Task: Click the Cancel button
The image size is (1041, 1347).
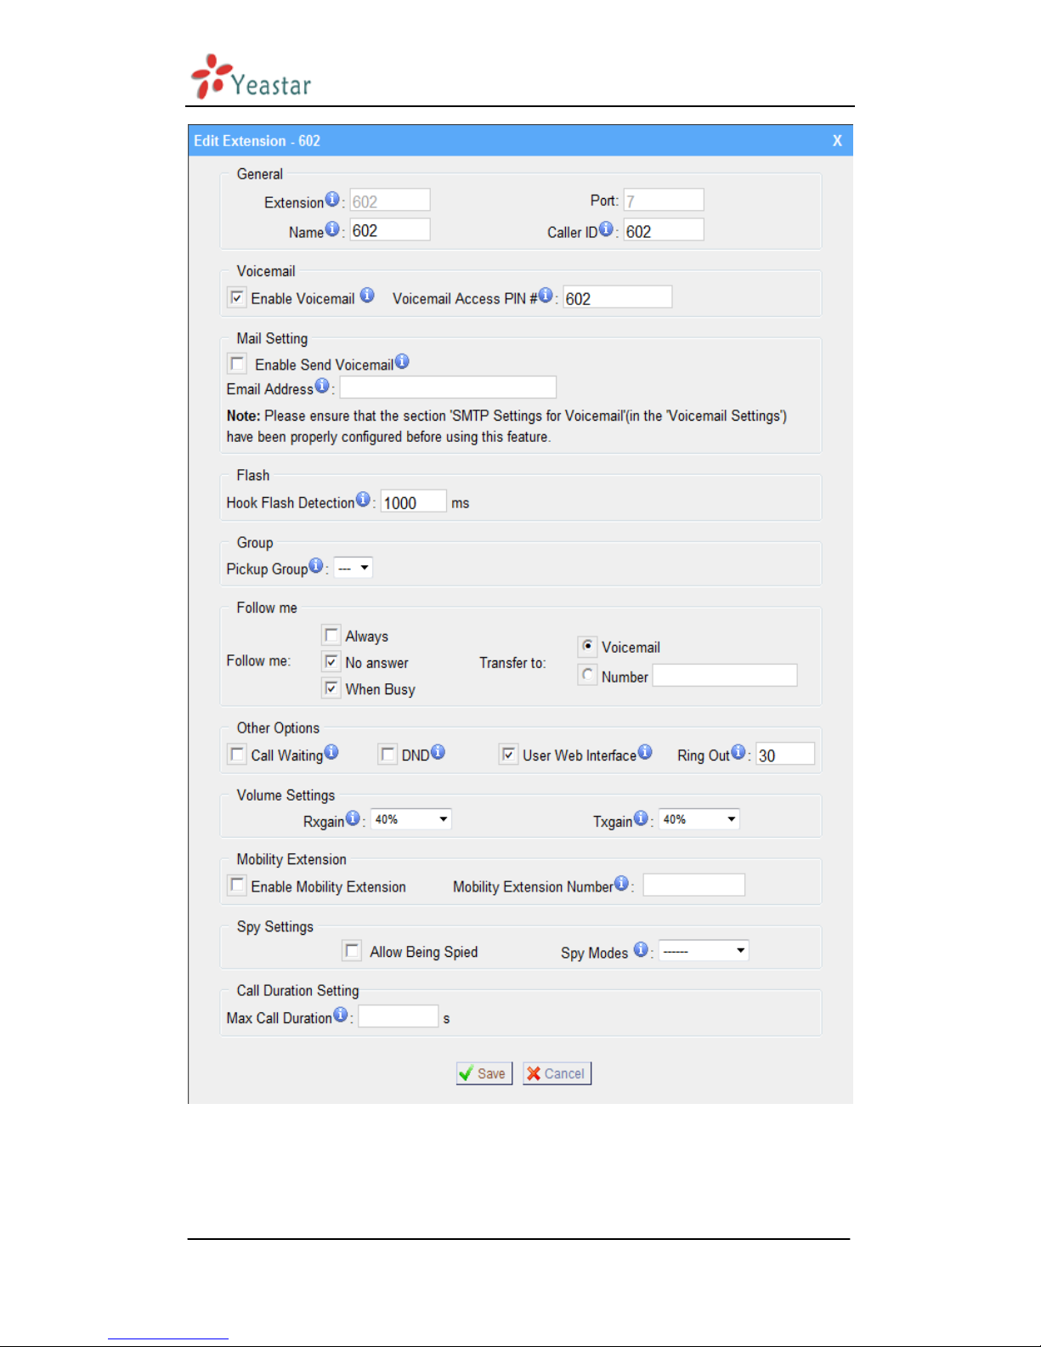Action: click(557, 1073)
